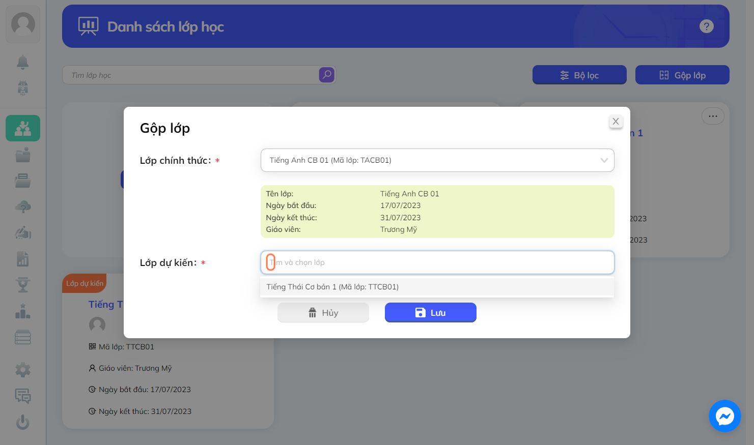Image resolution: width=754 pixels, height=445 pixels.
Task: Open the Messenger chat bubble
Action: (x=724, y=416)
